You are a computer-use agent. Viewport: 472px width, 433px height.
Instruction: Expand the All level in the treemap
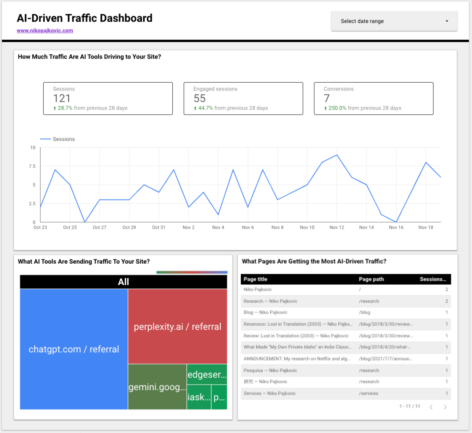click(x=123, y=281)
